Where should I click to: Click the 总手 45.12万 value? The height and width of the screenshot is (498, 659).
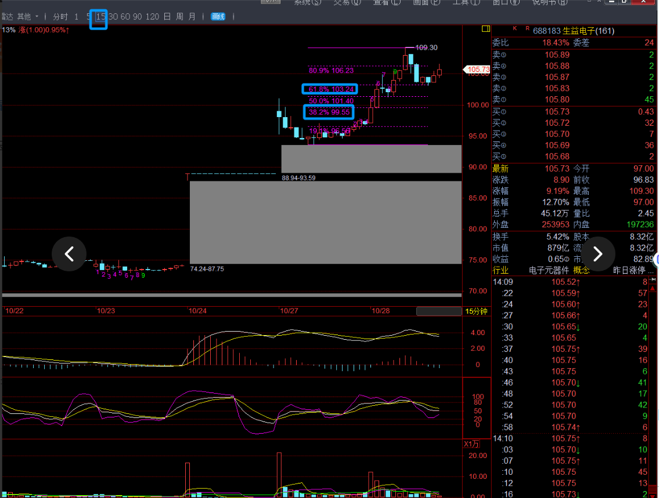point(555,213)
